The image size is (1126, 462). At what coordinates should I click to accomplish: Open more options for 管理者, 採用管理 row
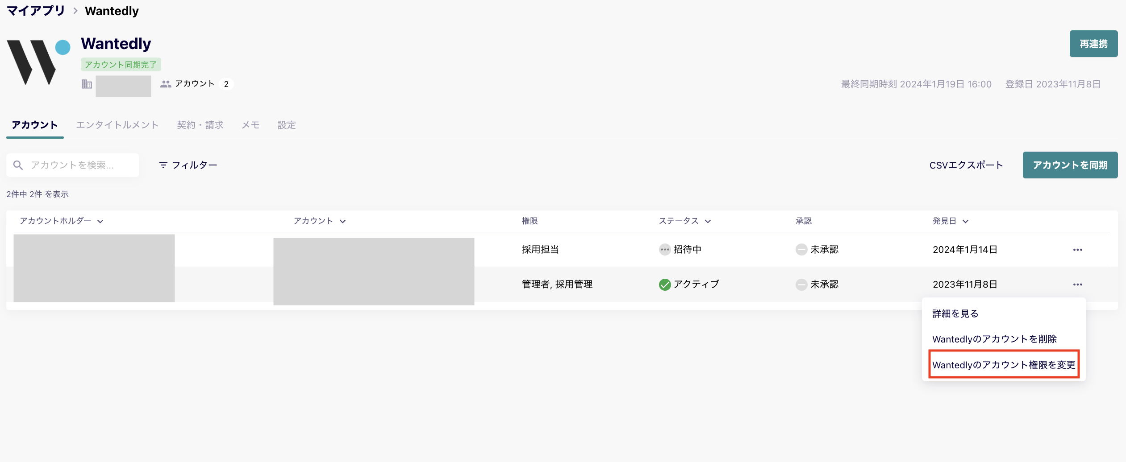[1078, 285]
